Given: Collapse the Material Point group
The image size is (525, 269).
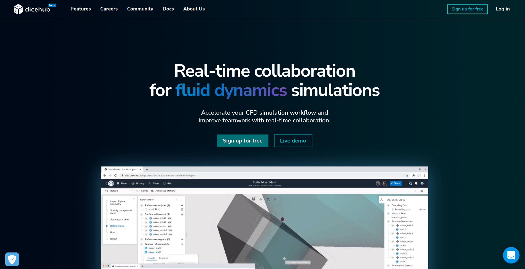Looking at the screenshot, I should click(x=388, y=214).
